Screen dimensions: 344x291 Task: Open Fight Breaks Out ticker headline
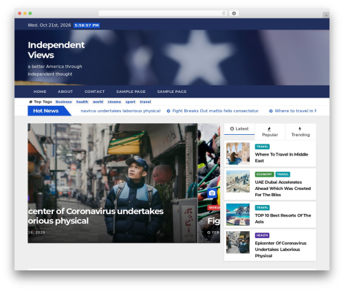point(215,111)
